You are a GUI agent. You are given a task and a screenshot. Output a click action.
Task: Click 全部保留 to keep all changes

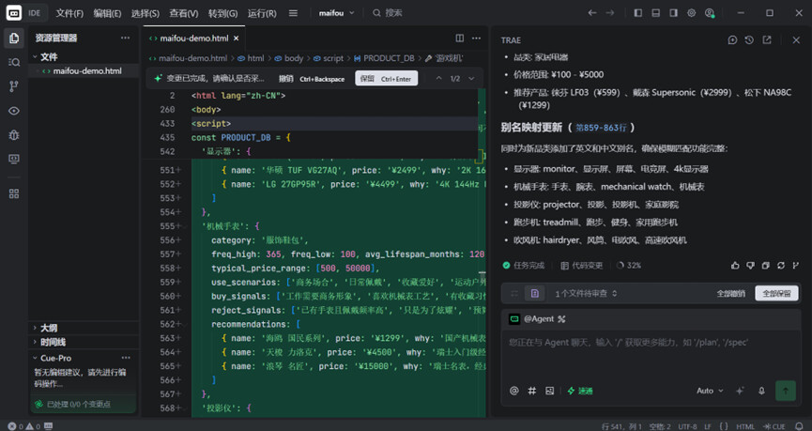776,293
